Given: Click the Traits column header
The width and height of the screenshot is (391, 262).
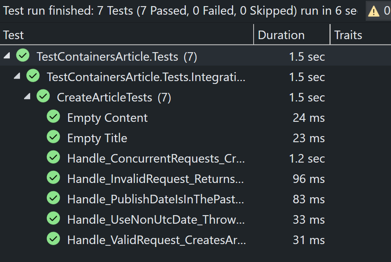Looking at the screenshot, I should coord(348,35).
